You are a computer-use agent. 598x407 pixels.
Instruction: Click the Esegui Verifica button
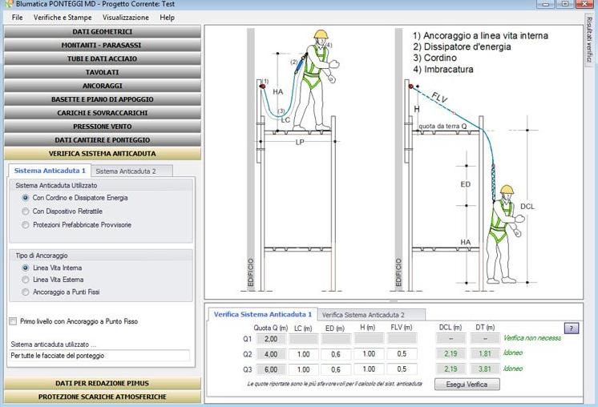click(467, 384)
